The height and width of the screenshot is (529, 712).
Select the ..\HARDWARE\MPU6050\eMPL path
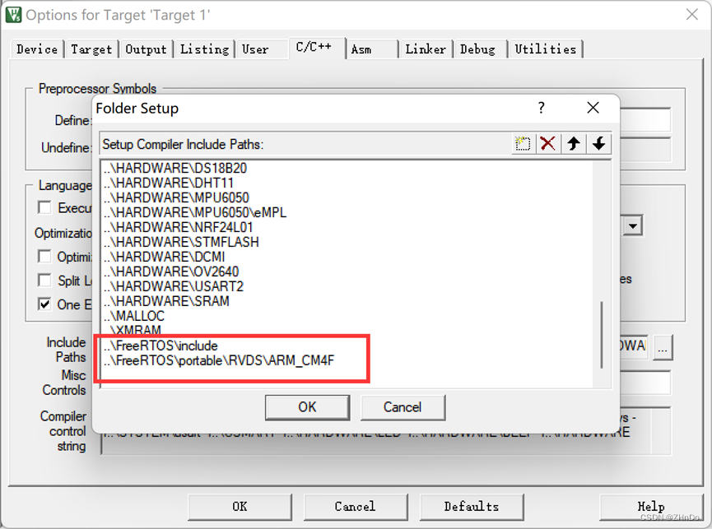pos(195,212)
